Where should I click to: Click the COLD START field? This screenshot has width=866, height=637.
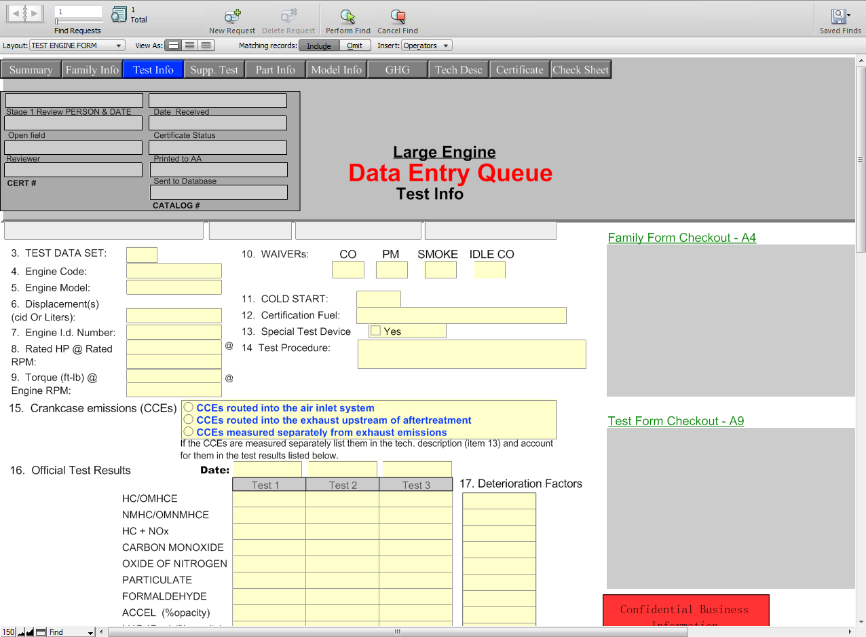pyautogui.click(x=379, y=299)
